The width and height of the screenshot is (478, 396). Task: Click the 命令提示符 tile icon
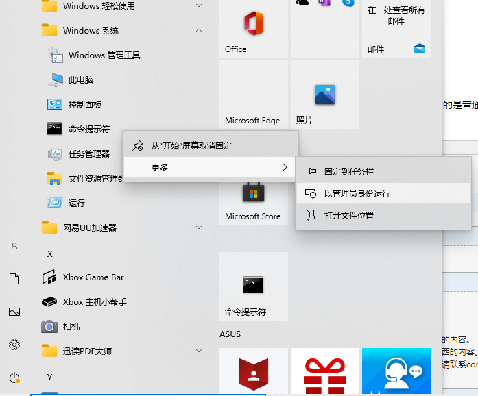253,284
